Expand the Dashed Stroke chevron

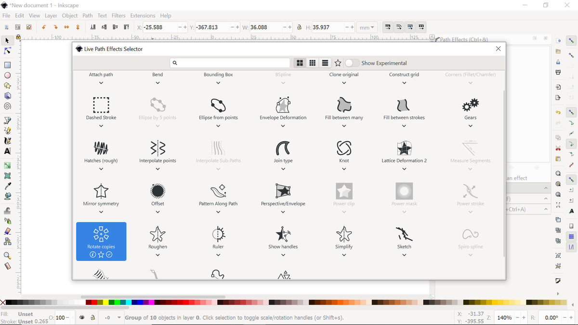tap(101, 126)
